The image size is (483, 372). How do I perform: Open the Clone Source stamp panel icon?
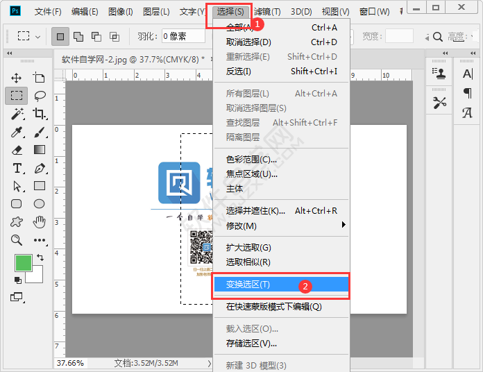[439, 74]
